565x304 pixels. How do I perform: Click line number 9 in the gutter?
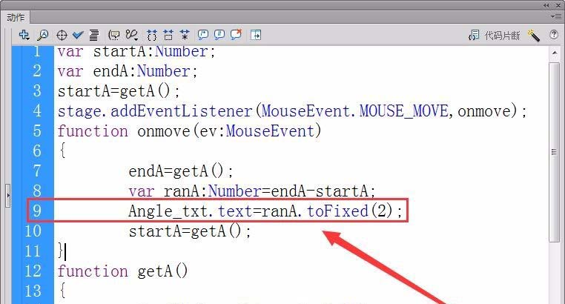click(x=37, y=211)
